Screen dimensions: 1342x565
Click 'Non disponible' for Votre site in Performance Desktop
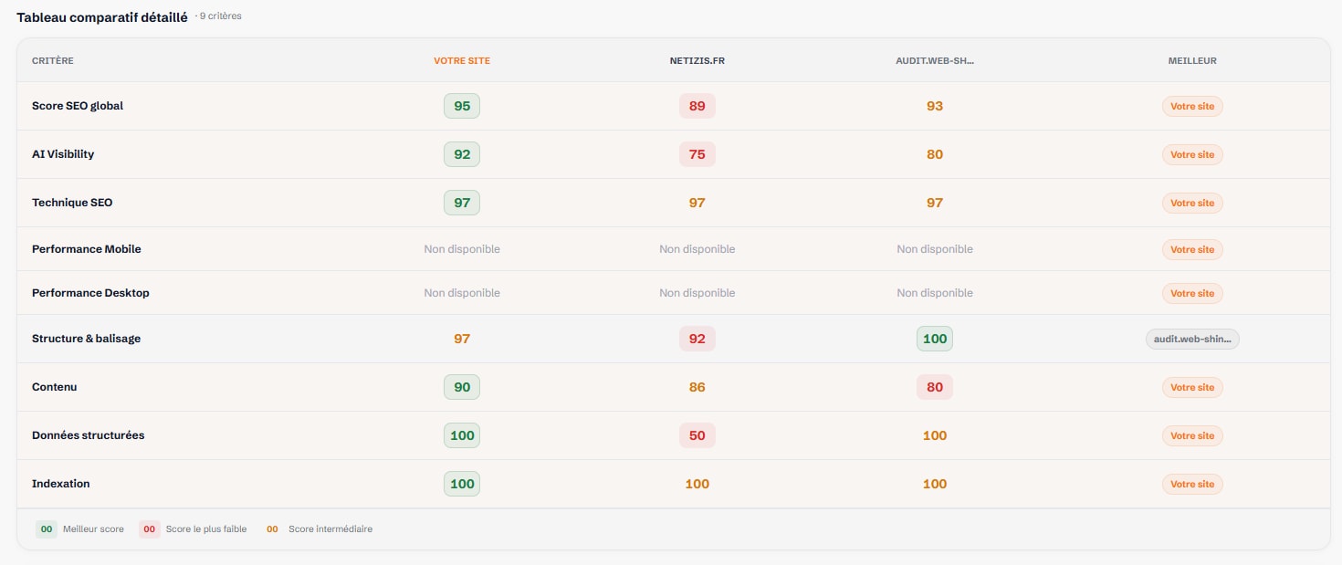[x=462, y=293]
